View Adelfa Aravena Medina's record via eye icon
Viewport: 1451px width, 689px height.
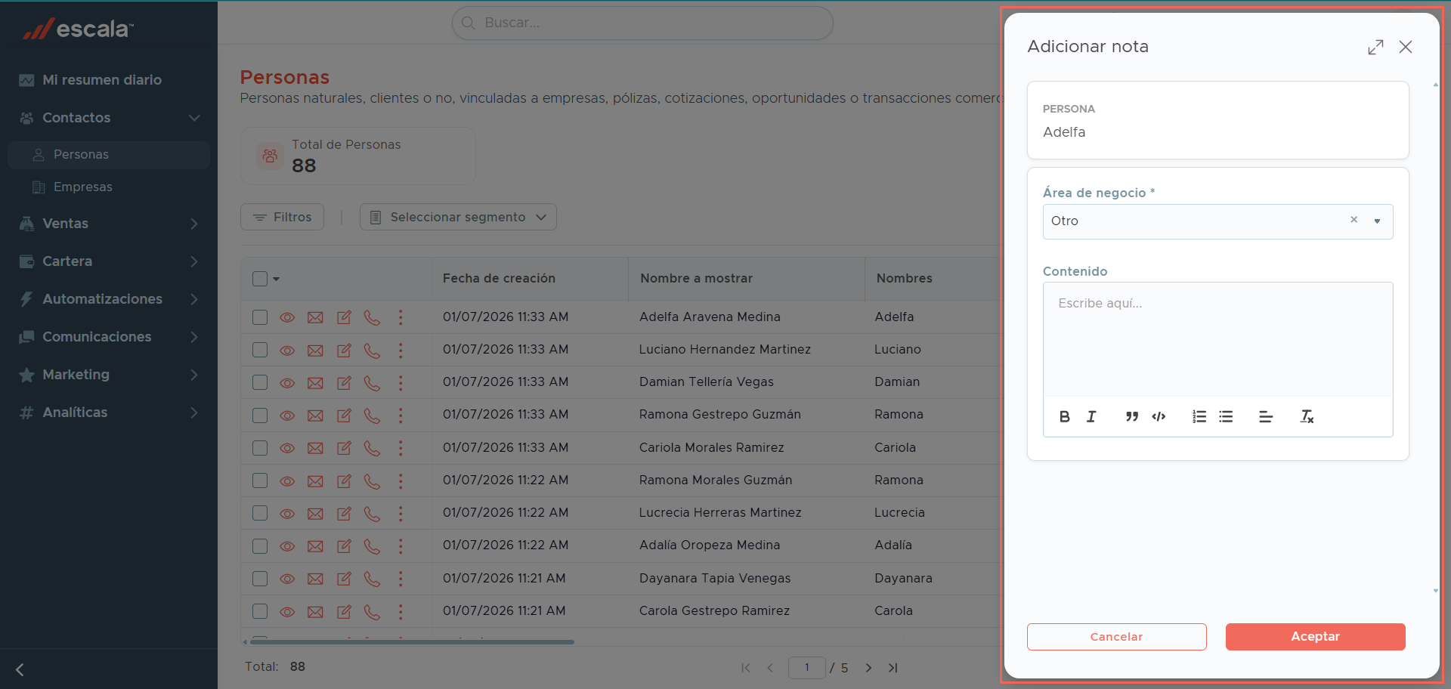[287, 317]
